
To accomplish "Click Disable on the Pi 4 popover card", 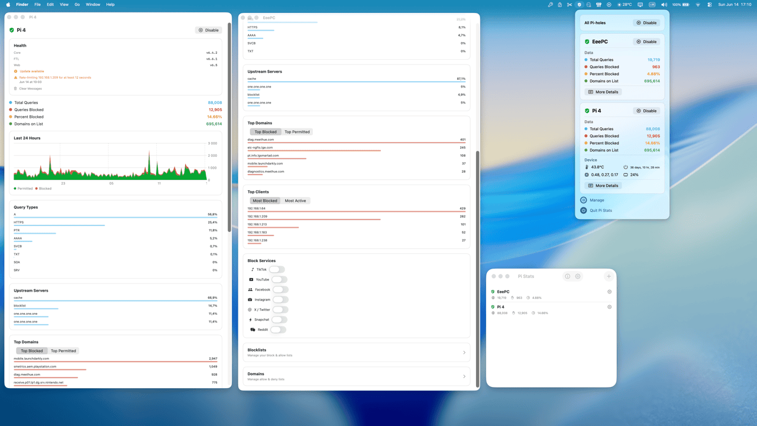I will (646, 111).
